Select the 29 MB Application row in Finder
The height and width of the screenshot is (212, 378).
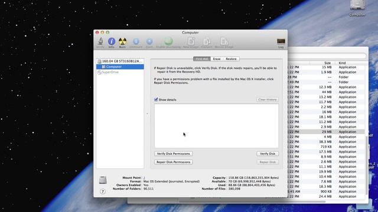pyautogui.click(x=326, y=132)
